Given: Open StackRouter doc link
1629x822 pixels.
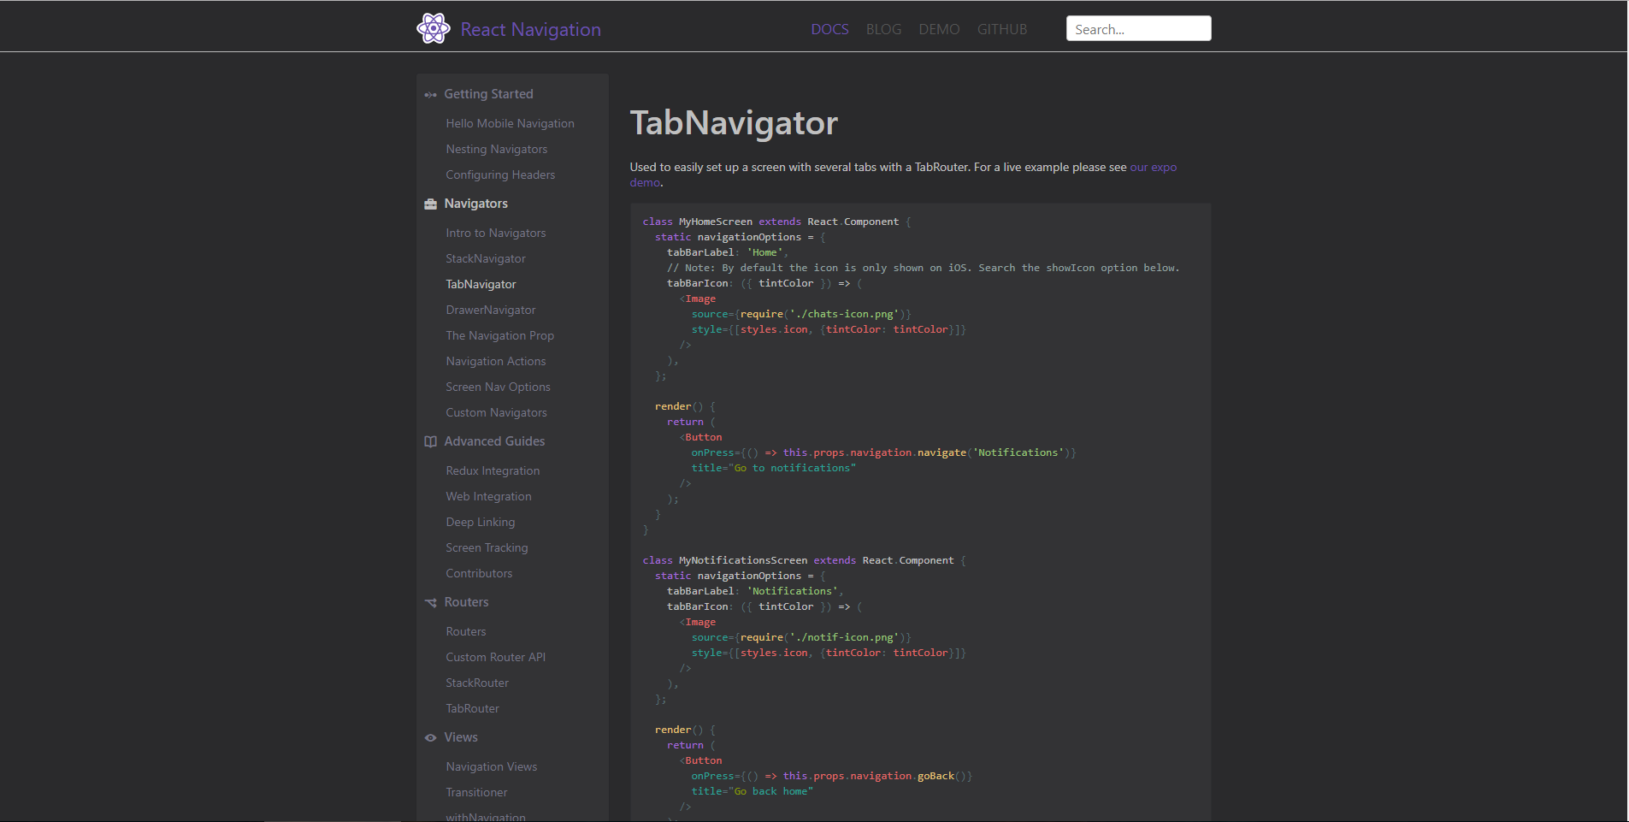Looking at the screenshot, I should (476, 683).
